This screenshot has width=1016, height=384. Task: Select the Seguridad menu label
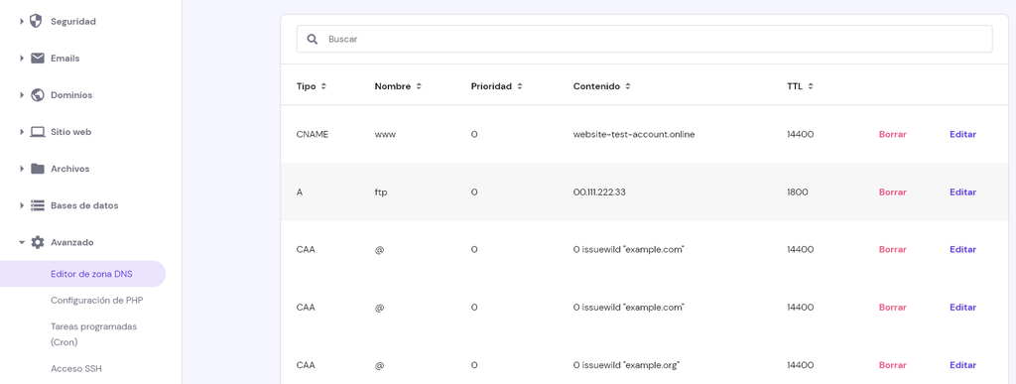coord(73,22)
